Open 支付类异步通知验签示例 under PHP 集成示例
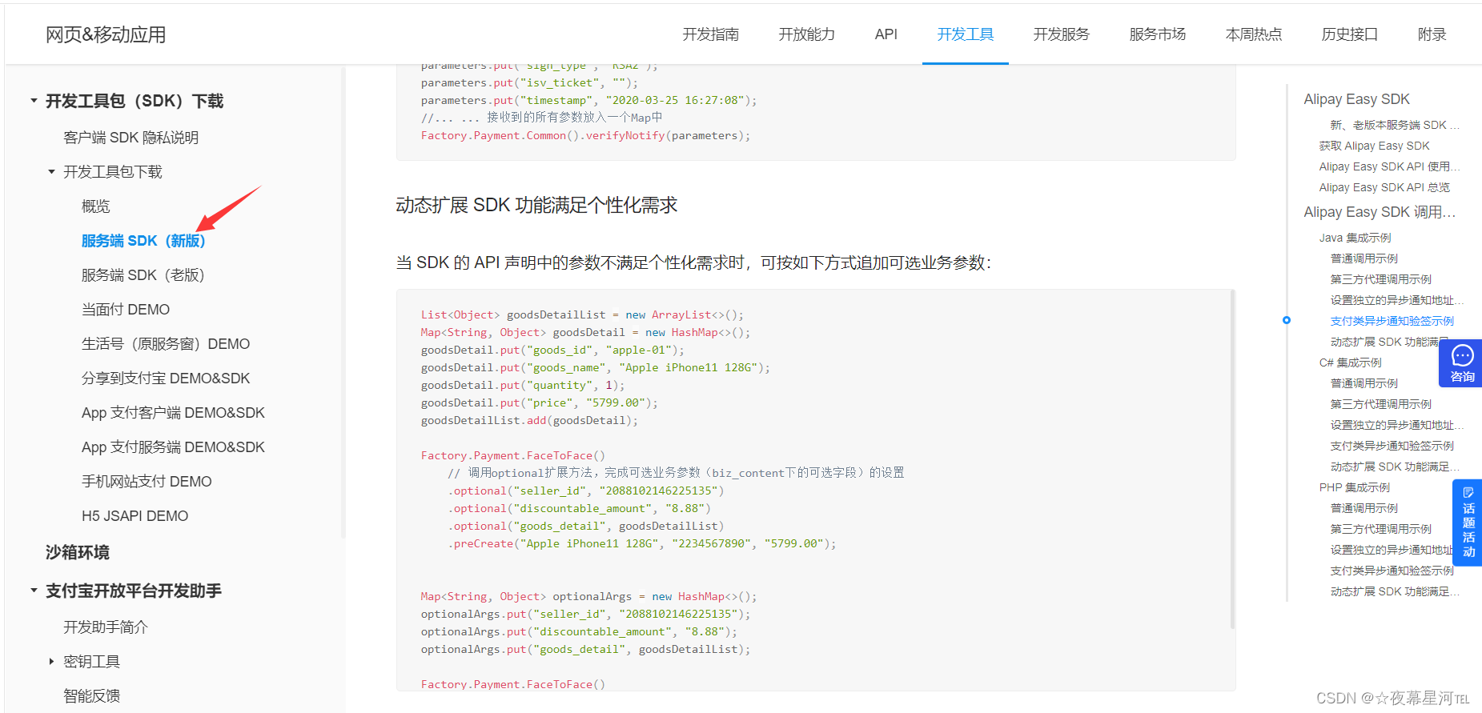1482x713 pixels. (1392, 571)
